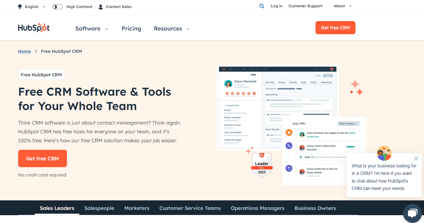Click Clara Marshall's avatar in the mockup

click(228, 84)
